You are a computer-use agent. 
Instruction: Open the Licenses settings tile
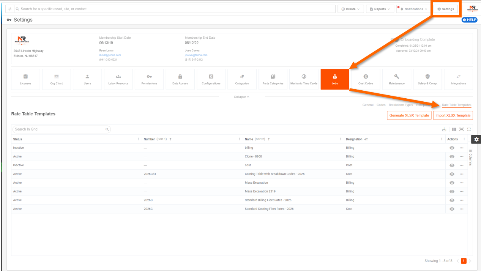pos(25,79)
